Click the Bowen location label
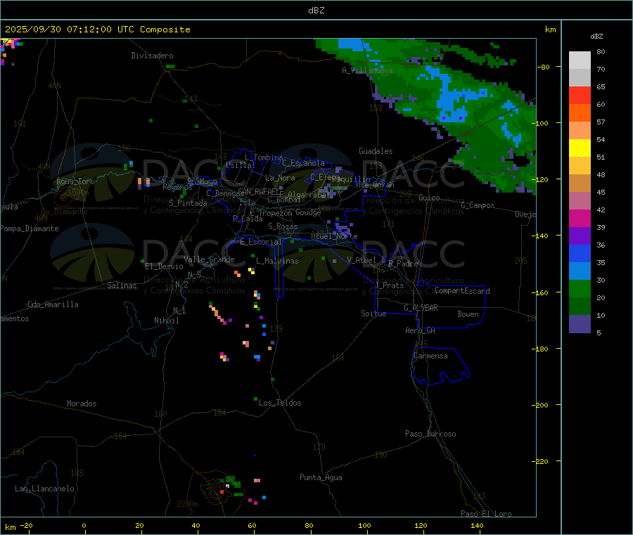 468,314
